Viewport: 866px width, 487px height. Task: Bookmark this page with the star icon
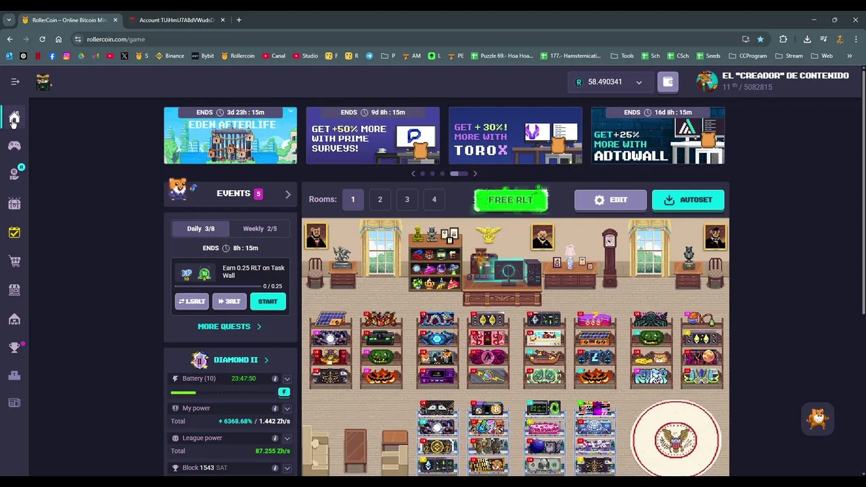(760, 39)
